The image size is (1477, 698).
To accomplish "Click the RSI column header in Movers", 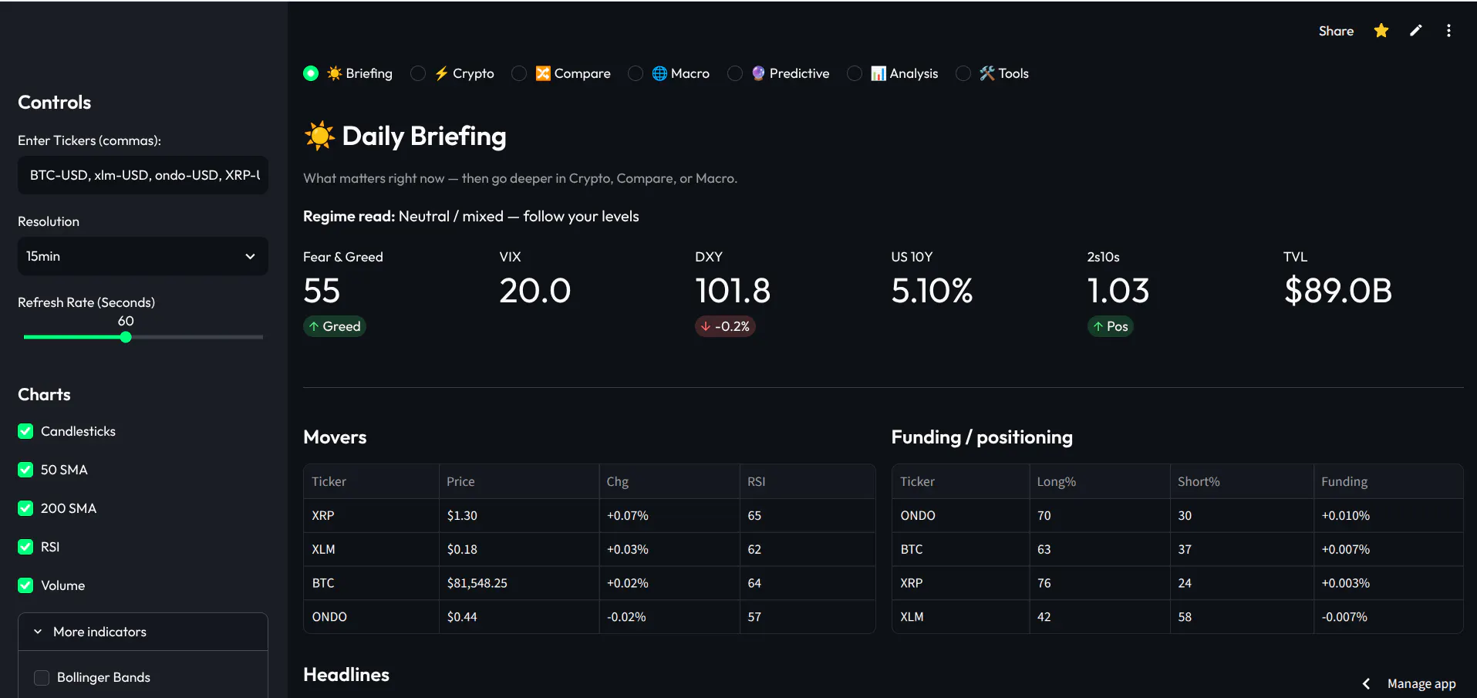I will [808, 481].
